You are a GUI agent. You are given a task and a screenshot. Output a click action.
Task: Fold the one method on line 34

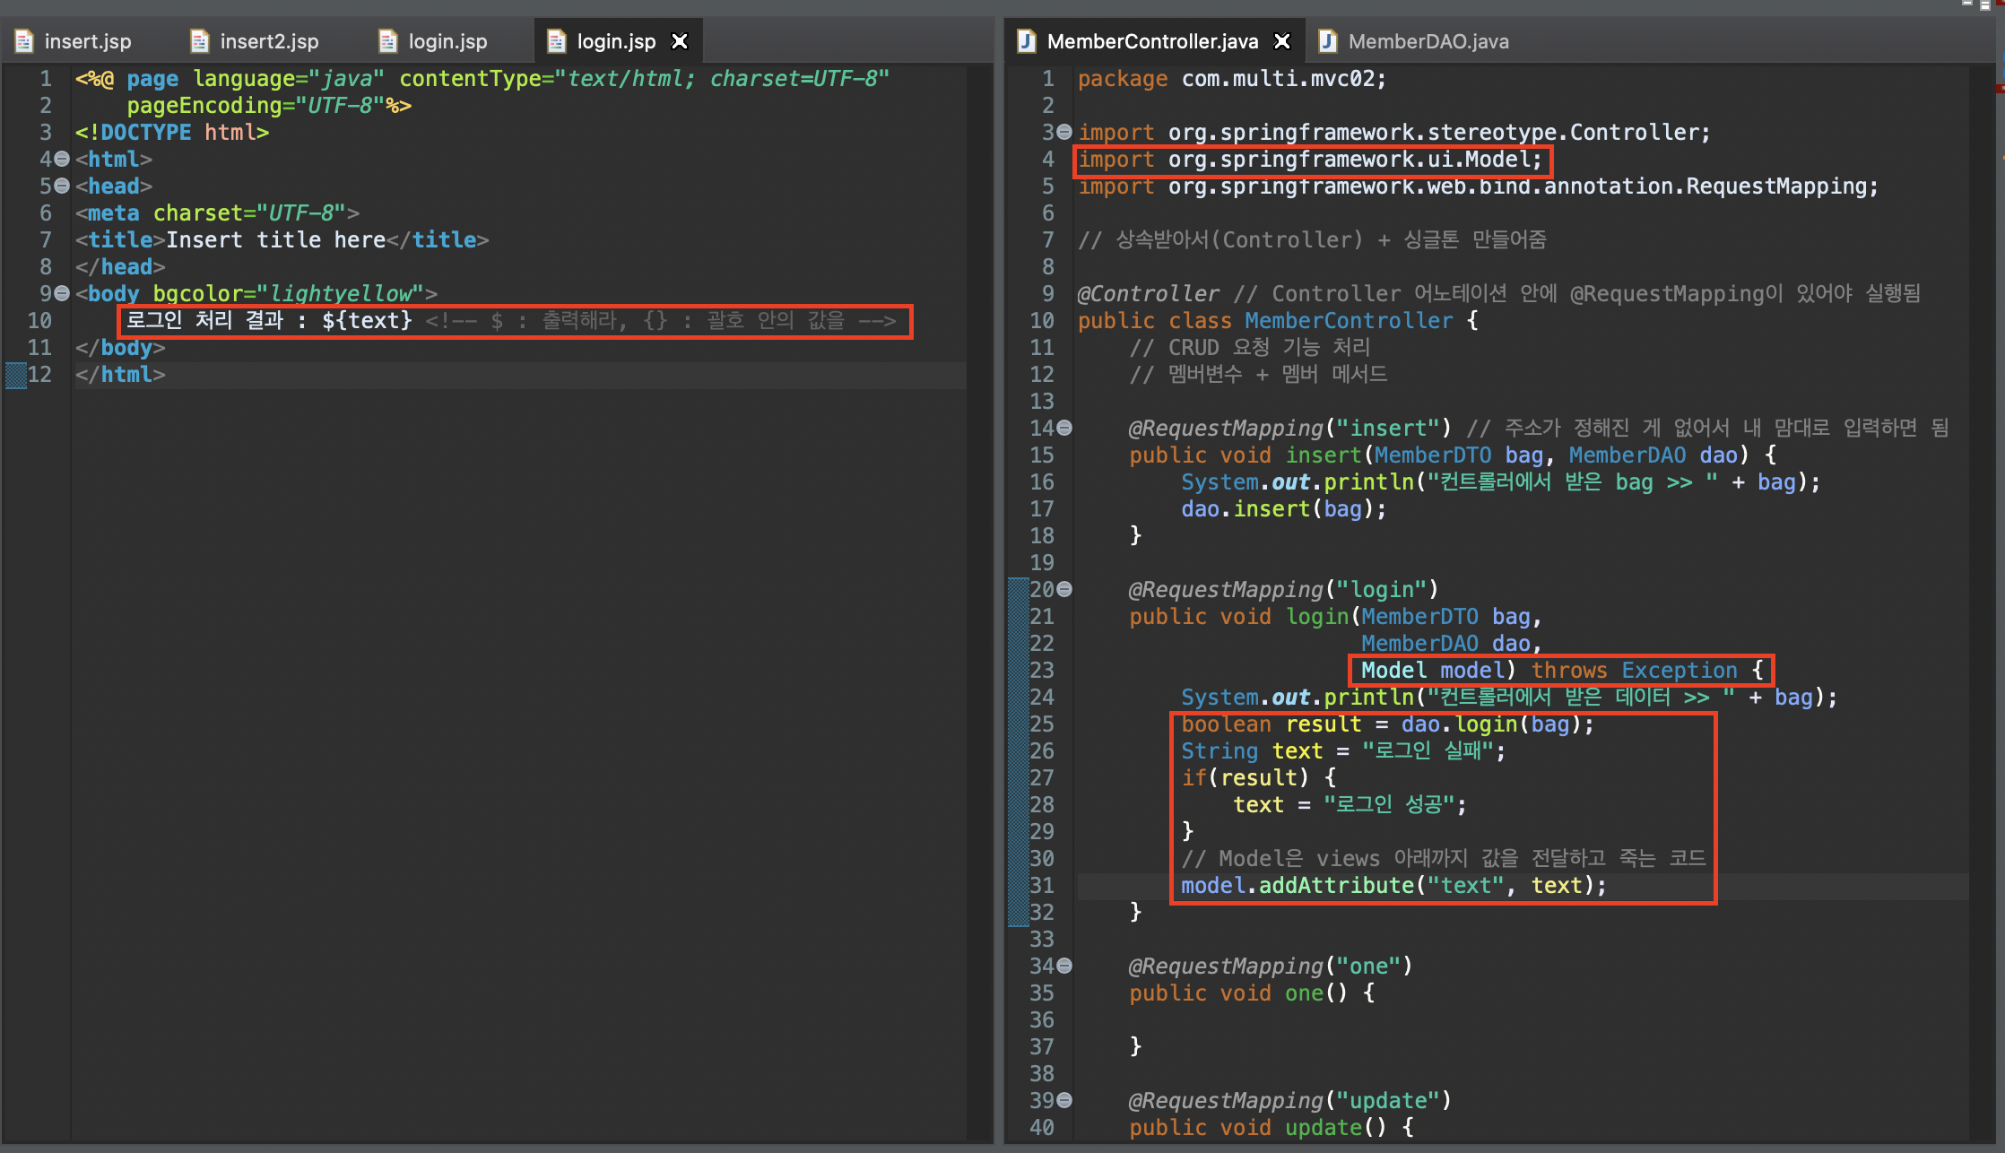1064,966
